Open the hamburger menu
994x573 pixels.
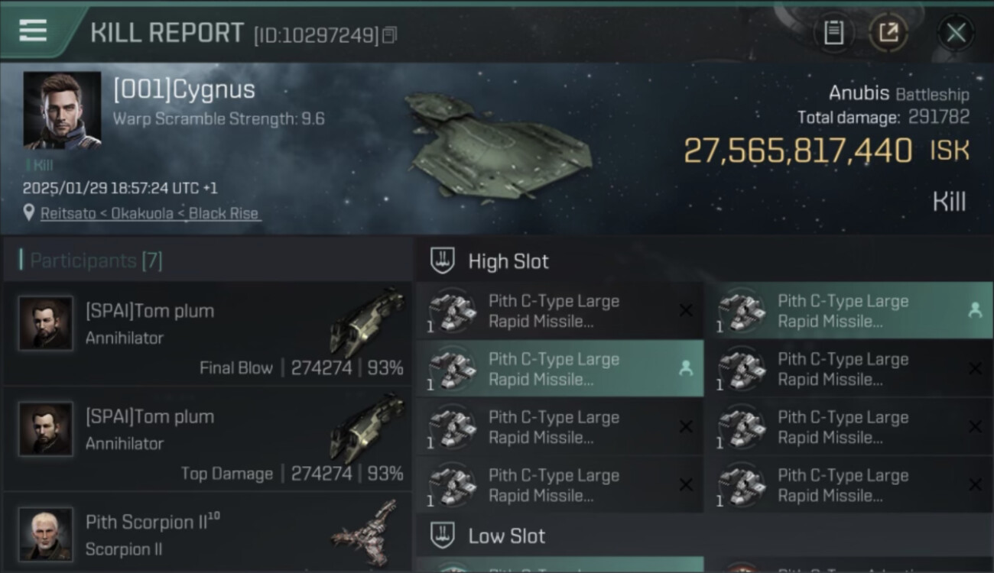(x=33, y=31)
